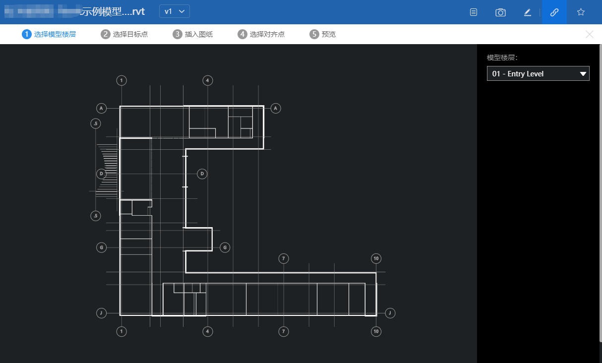The width and height of the screenshot is (602, 363).
Task: Click grid bubble 4 at top
Action: pos(208,80)
